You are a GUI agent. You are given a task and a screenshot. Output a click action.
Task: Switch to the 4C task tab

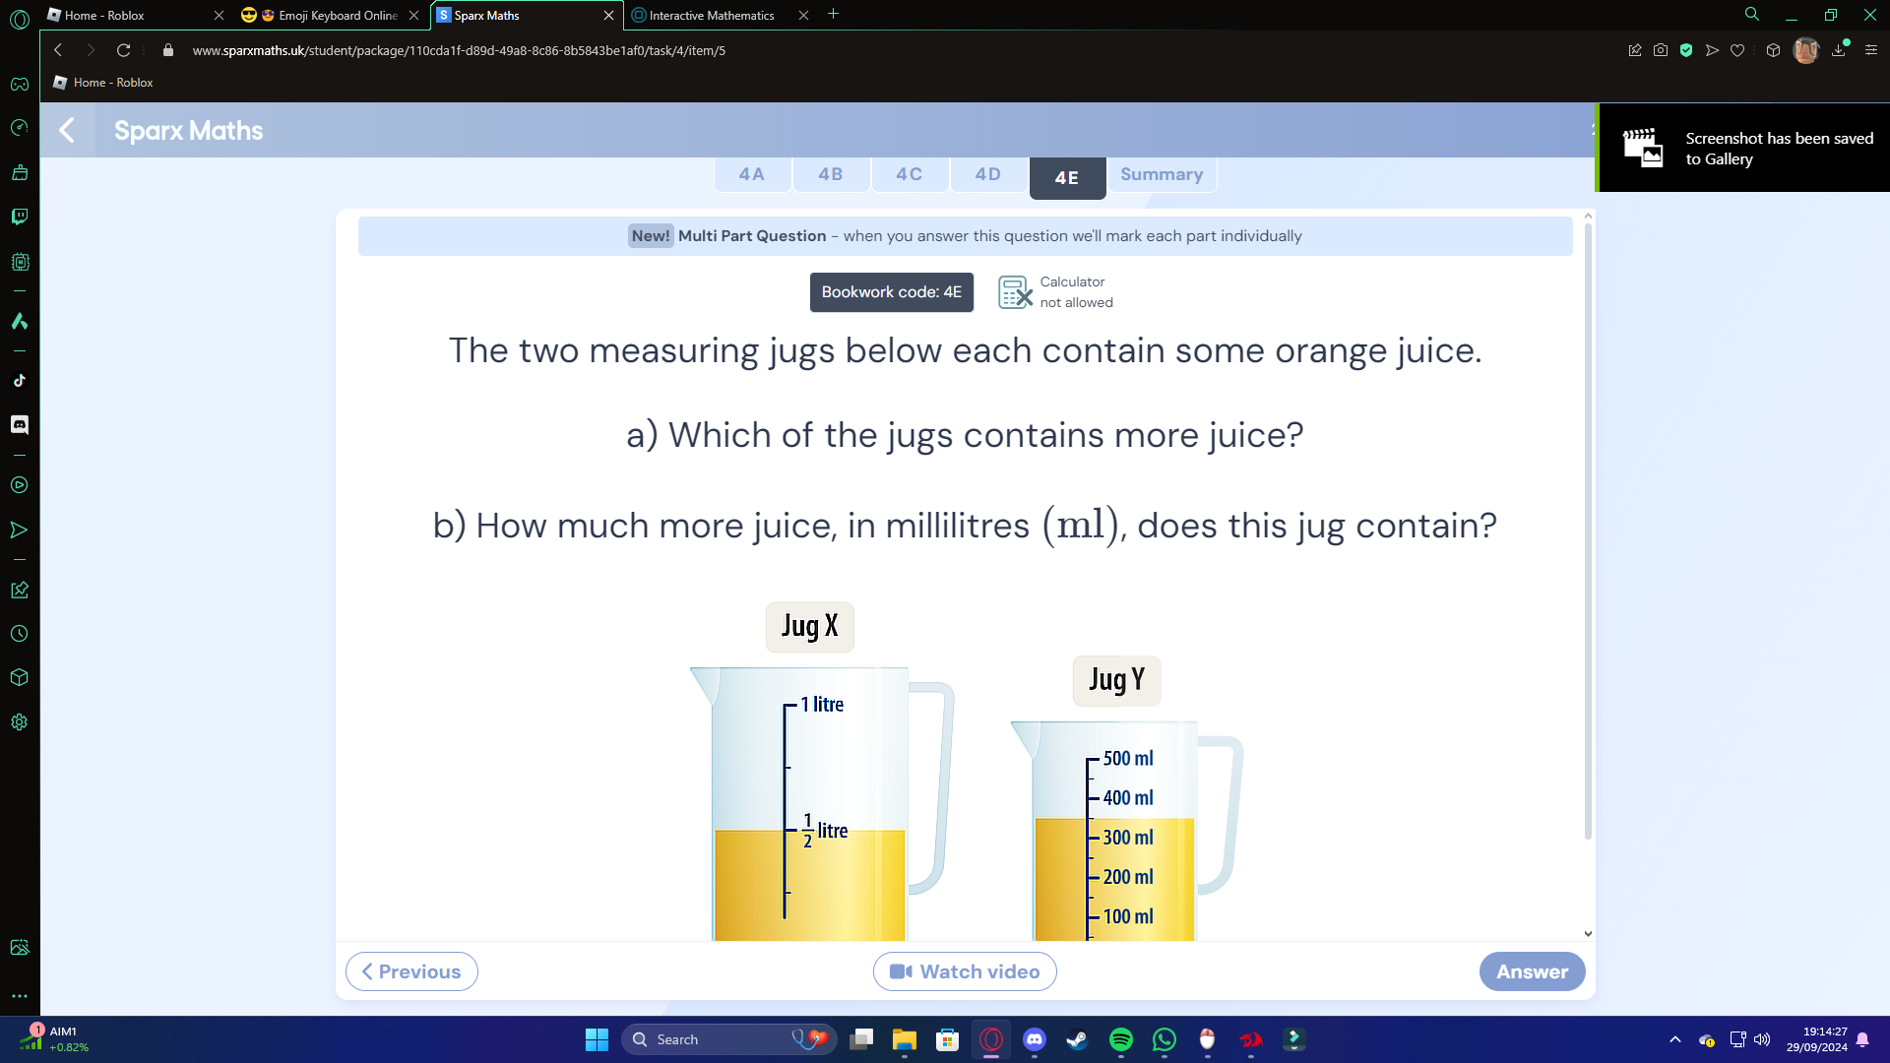[x=910, y=174]
